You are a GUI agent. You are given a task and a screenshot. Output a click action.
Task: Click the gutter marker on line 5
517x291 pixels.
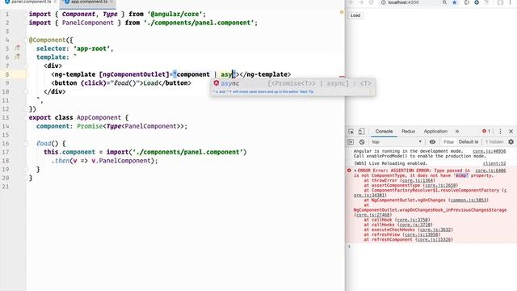click(x=17, y=48)
